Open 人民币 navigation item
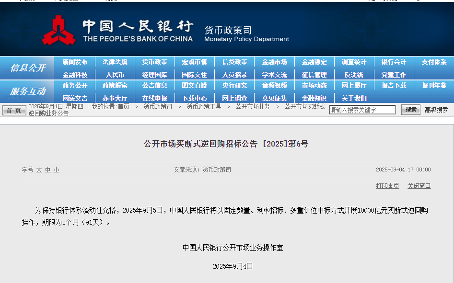The image size is (454, 283). click(115, 75)
